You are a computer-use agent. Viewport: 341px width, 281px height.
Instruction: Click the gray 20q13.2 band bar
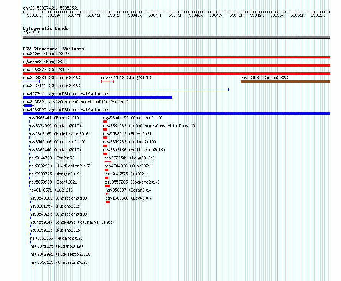[x=176, y=37]
